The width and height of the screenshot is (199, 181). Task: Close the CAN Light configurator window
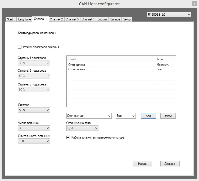pyautogui.click(x=195, y=4)
